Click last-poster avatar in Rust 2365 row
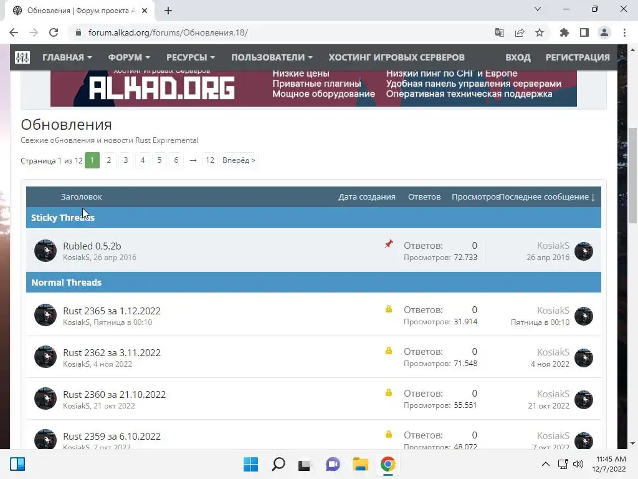638x479 pixels. [583, 316]
